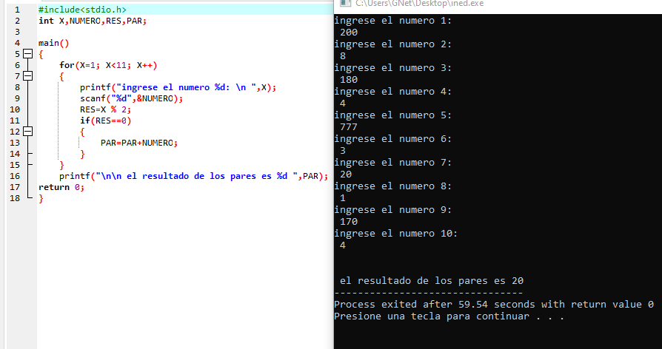
Task: Click 'Process exited after 59.54 seconds' line
Action: 494,305
